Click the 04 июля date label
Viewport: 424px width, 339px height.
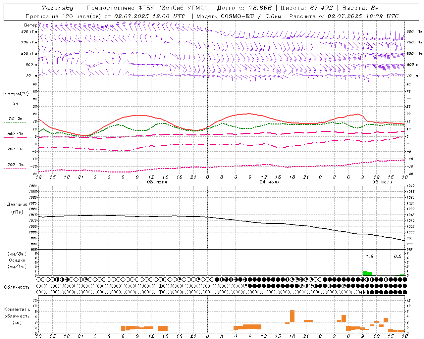(x=269, y=182)
